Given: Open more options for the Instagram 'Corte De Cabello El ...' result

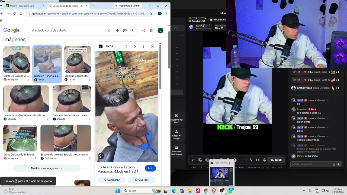Looking at the screenshot, I should point(29,80).
